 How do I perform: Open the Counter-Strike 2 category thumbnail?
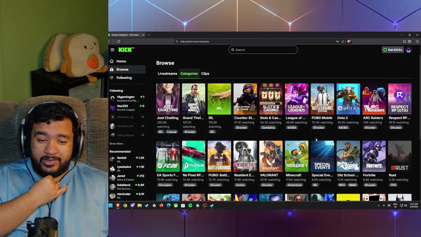pos(245,99)
